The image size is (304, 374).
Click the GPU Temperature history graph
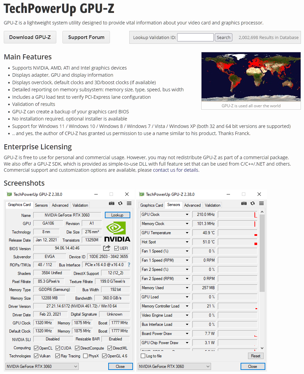(238, 233)
